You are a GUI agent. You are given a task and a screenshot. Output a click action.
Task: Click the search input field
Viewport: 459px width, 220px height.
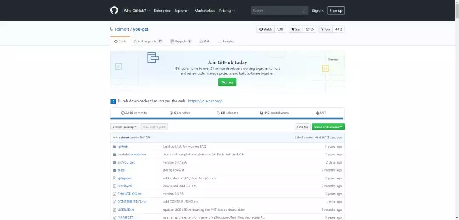pos(280,11)
